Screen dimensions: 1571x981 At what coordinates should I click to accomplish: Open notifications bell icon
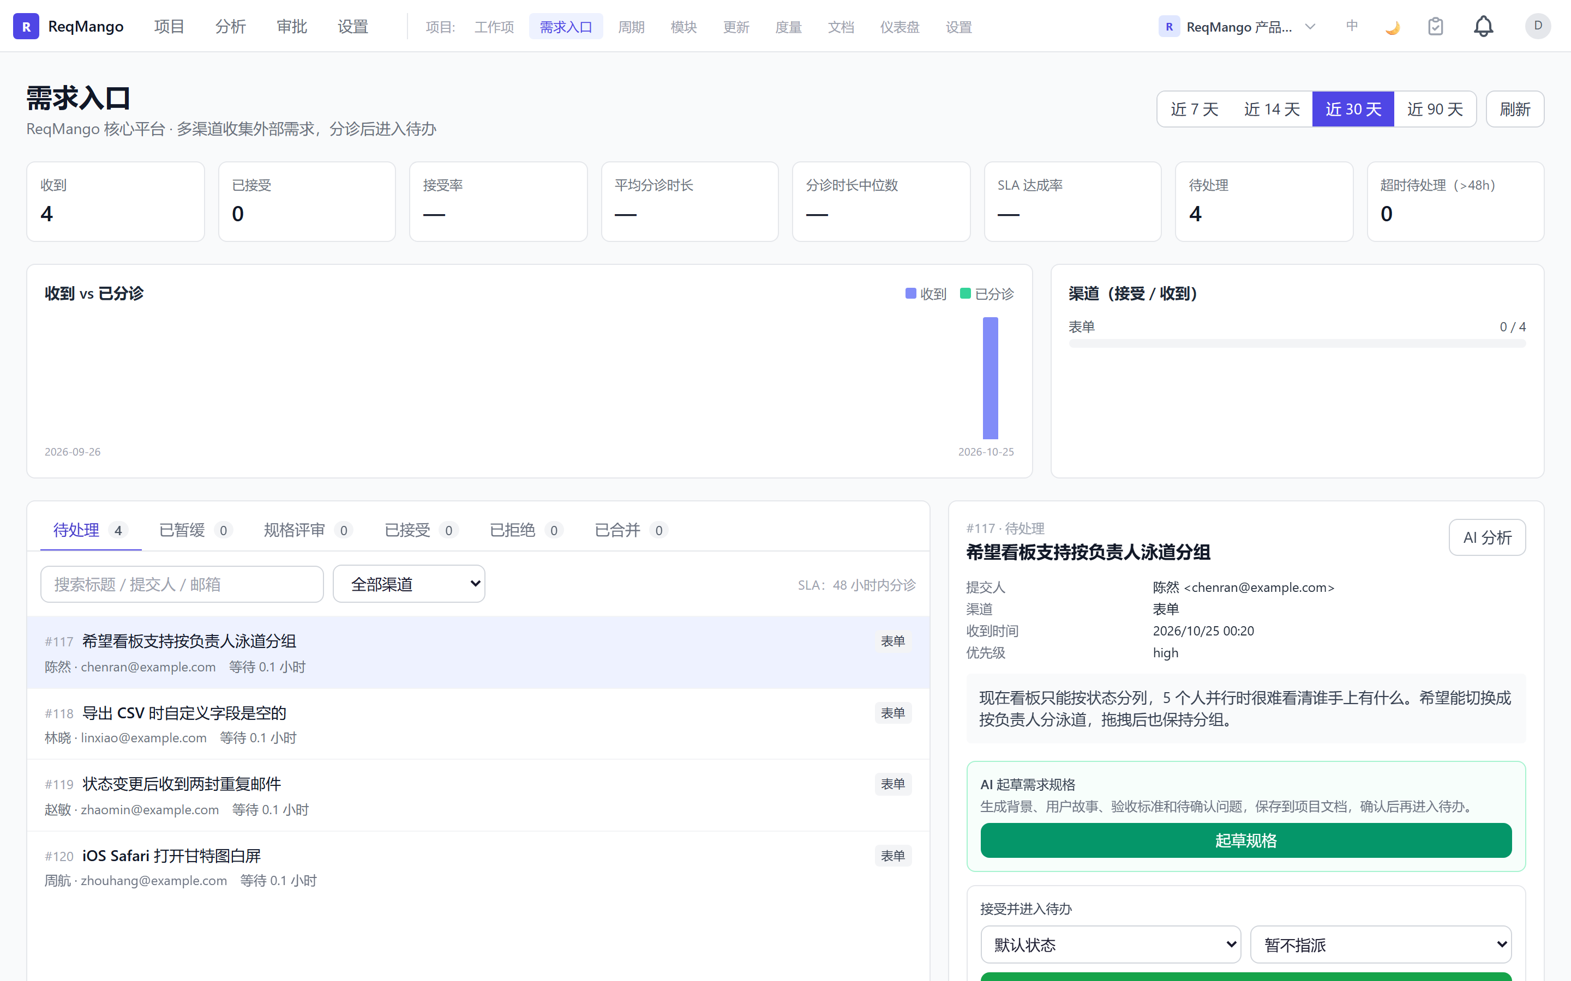tap(1483, 27)
